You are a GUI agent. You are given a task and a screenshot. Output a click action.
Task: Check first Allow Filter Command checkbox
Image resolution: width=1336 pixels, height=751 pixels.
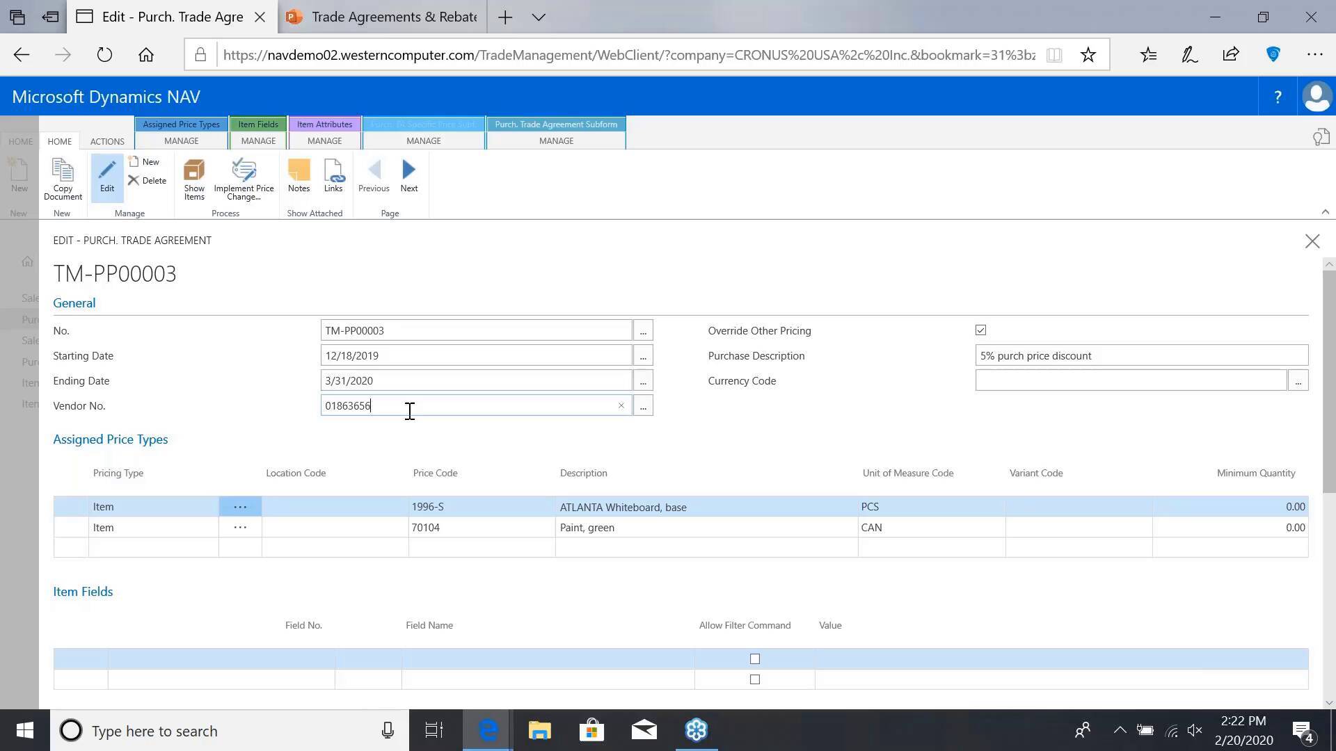pos(754,659)
